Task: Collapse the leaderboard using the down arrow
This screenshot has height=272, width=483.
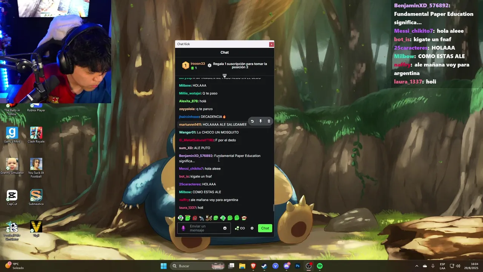Action: click(x=225, y=76)
